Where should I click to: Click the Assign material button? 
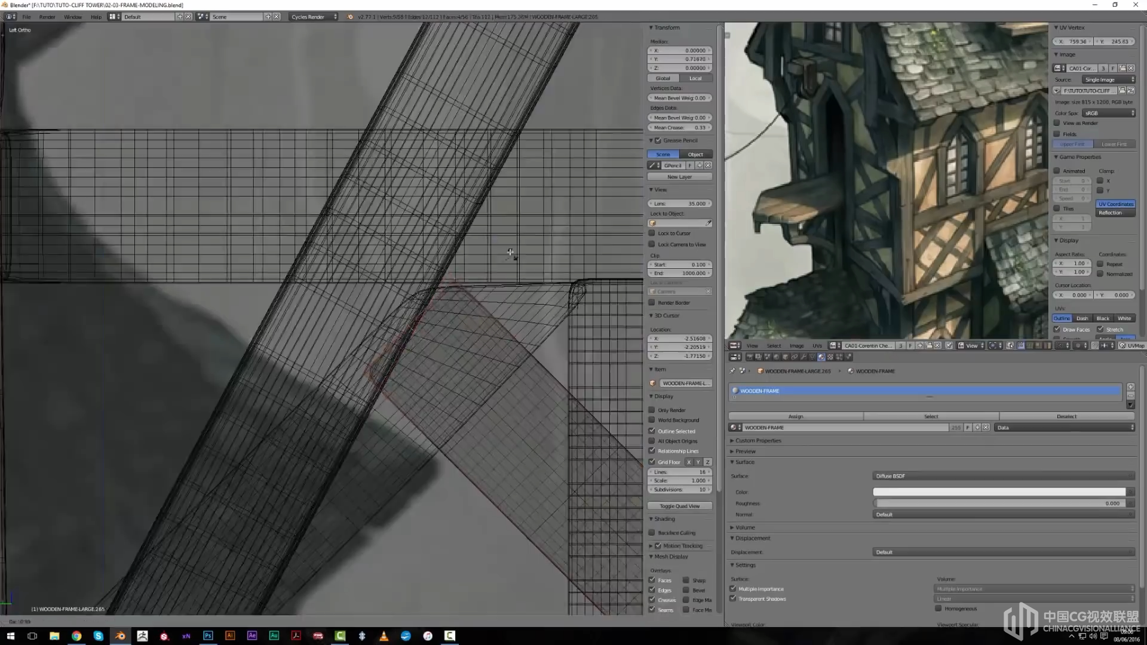click(x=796, y=416)
